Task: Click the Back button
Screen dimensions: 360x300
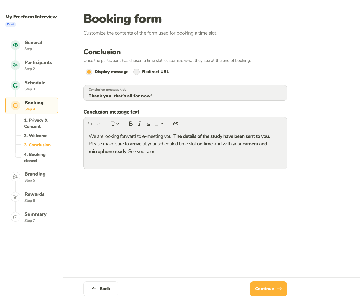Action: pyautogui.click(x=101, y=289)
